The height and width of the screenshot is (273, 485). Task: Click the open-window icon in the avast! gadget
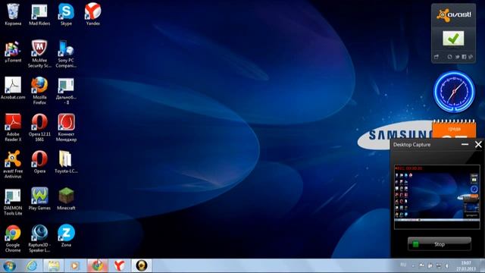coord(436,57)
